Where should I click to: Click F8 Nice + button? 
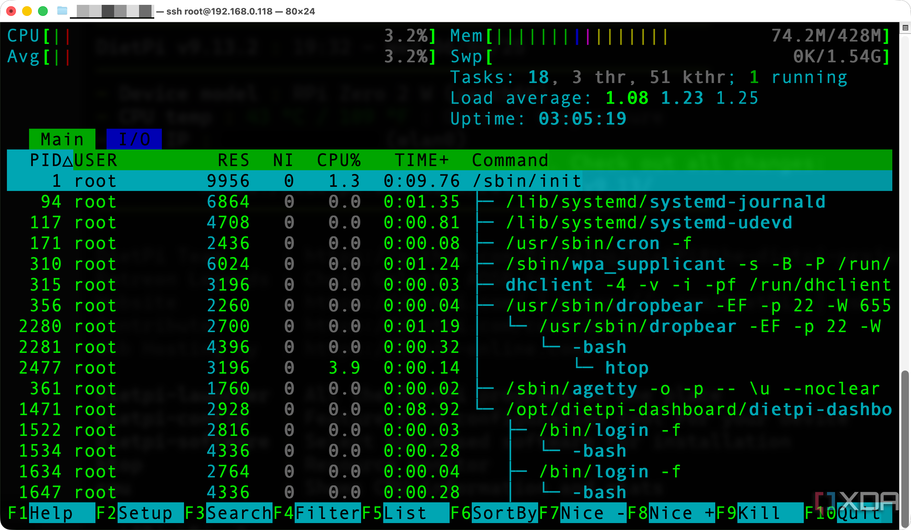[x=671, y=513]
